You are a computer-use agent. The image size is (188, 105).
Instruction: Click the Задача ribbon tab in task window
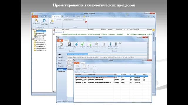(66, 41)
